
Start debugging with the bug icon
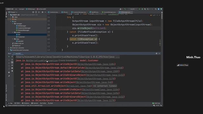point(142,9)
